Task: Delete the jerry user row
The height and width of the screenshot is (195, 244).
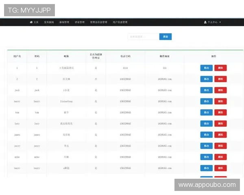Action: (x=220, y=146)
